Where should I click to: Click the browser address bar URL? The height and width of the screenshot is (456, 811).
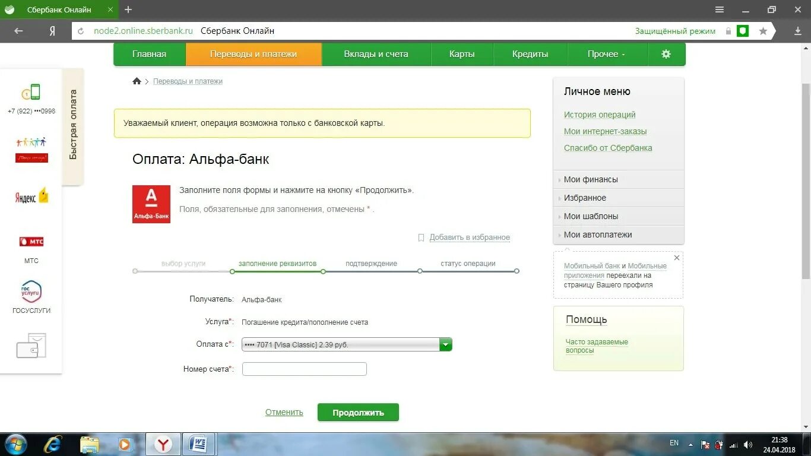(x=143, y=31)
